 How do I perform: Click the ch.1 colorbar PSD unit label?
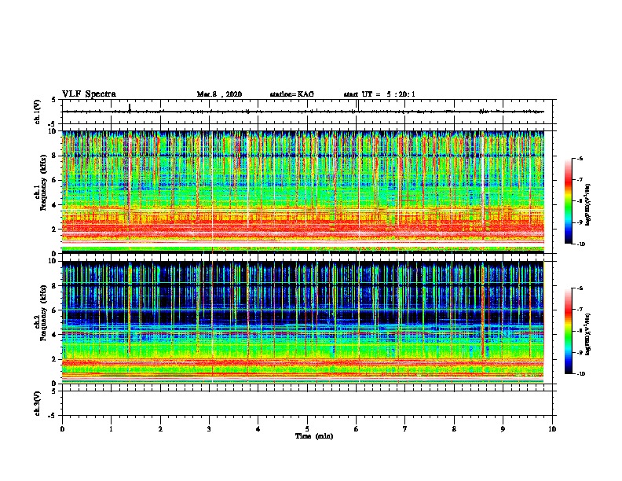click(x=588, y=205)
